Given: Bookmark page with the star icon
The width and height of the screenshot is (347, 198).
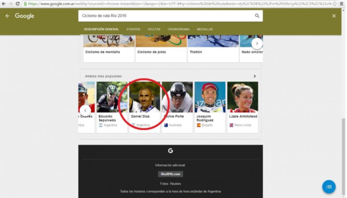Looking at the screenshot, I should 335,4.
